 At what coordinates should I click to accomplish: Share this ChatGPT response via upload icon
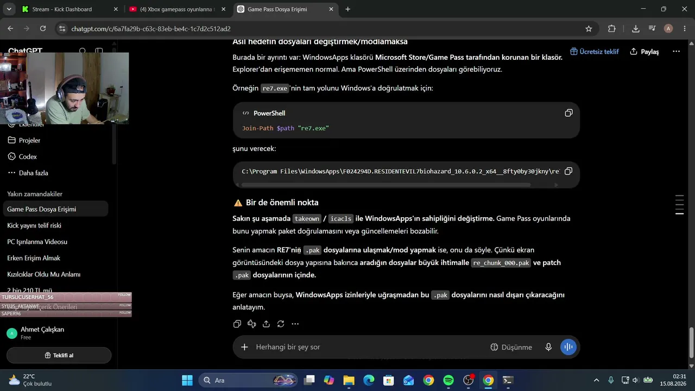coord(266,324)
